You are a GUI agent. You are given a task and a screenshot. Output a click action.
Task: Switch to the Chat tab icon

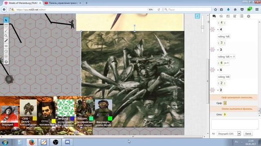click(x=214, y=16)
